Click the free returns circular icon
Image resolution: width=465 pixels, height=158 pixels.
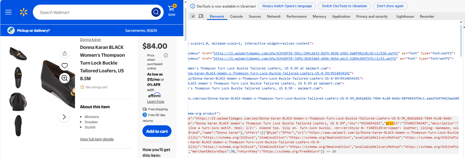pos(145,115)
